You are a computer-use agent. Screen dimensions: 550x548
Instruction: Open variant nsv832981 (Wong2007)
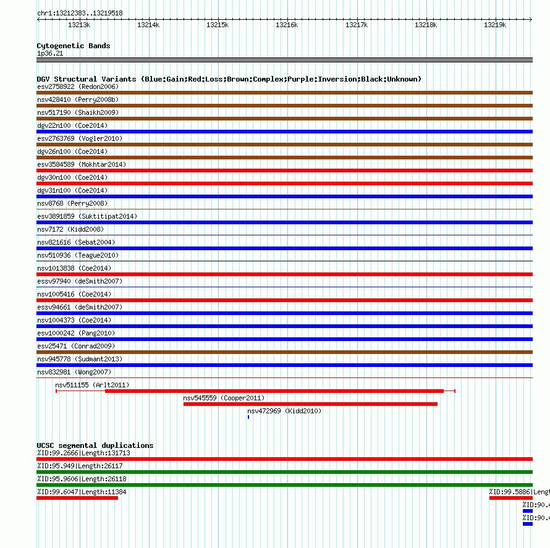click(74, 372)
